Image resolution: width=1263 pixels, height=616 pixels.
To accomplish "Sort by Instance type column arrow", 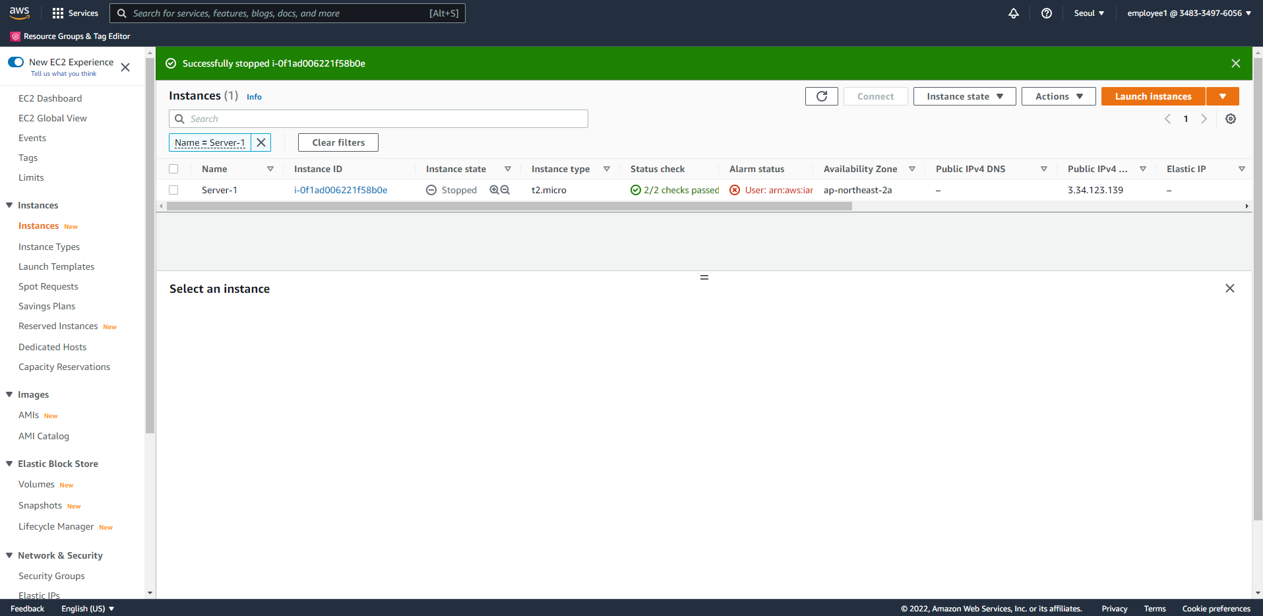I will 607,169.
